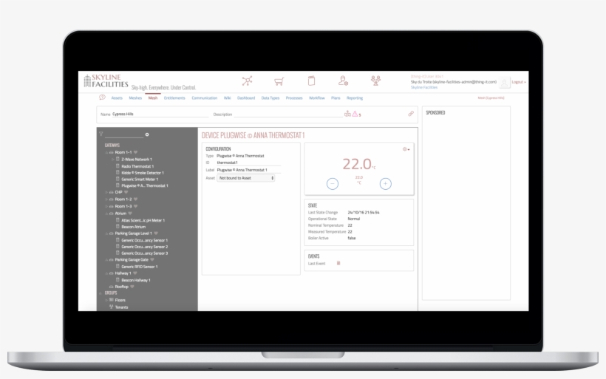Open the Asset 'Not bound to Asset' dropdown
This screenshot has height=379, width=606.
click(x=245, y=178)
